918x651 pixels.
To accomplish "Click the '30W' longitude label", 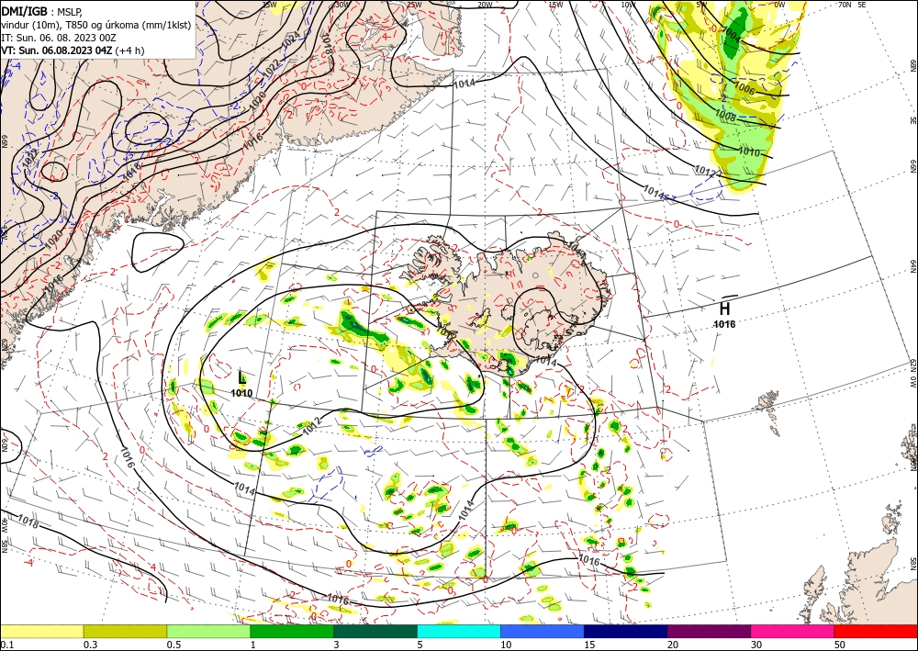I will [x=341, y=5].
